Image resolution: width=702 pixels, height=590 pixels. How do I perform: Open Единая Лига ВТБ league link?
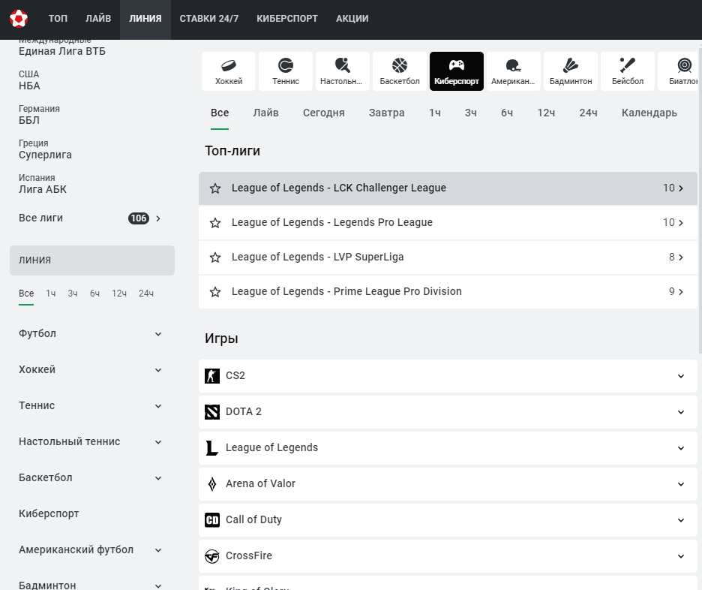click(x=62, y=52)
